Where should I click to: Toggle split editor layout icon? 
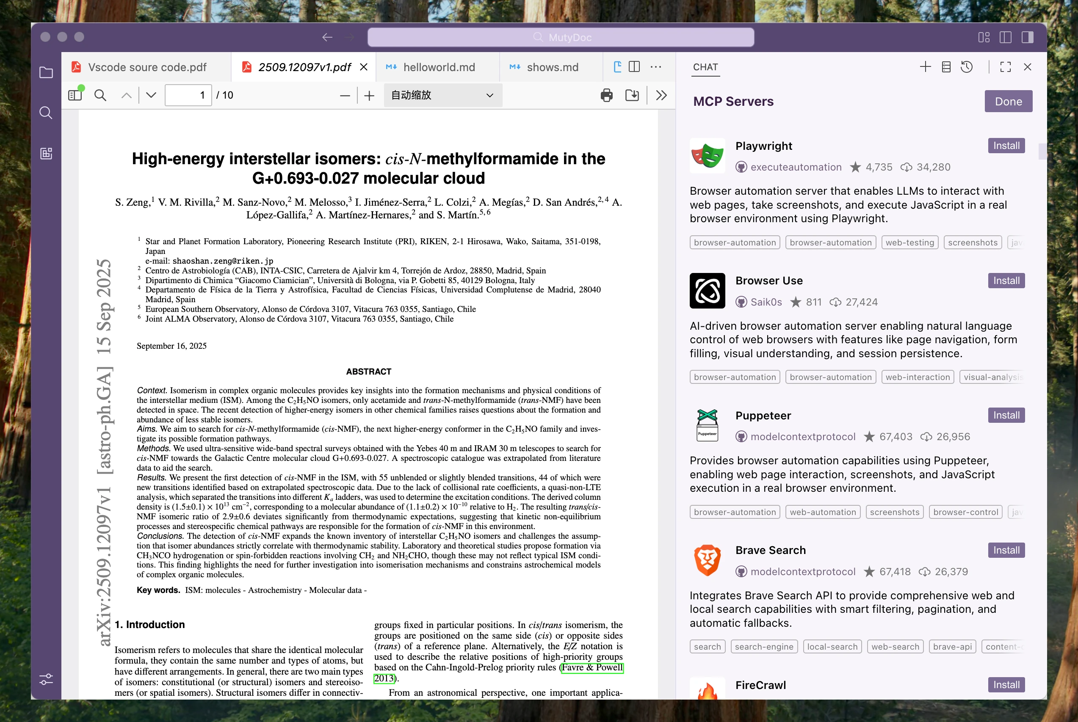(634, 67)
